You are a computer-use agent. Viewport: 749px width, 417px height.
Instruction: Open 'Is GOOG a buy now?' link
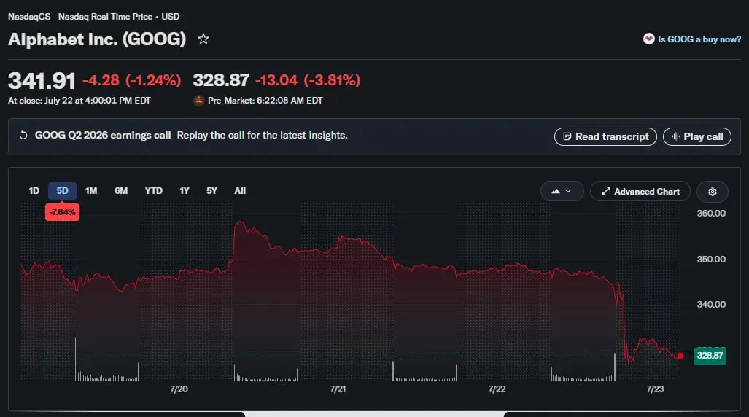point(699,39)
